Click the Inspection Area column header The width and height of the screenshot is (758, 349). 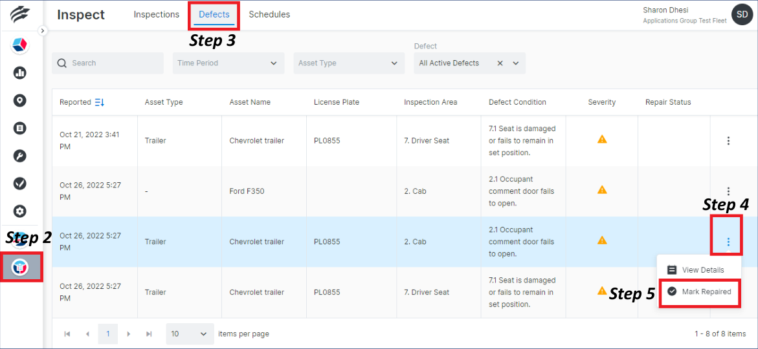(430, 102)
